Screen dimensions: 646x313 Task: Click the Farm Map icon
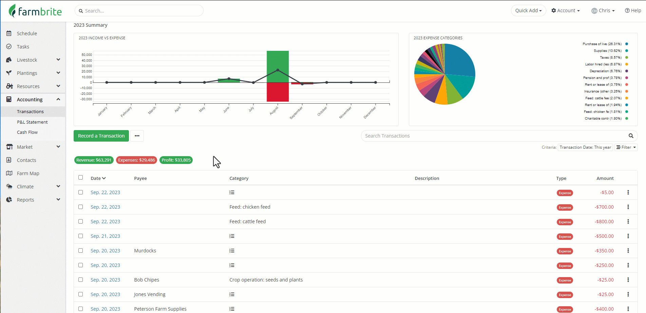[9, 173]
